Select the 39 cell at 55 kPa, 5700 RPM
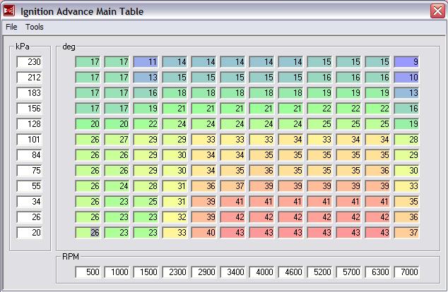This screenshot has width=448, height=292. point(348,186)
